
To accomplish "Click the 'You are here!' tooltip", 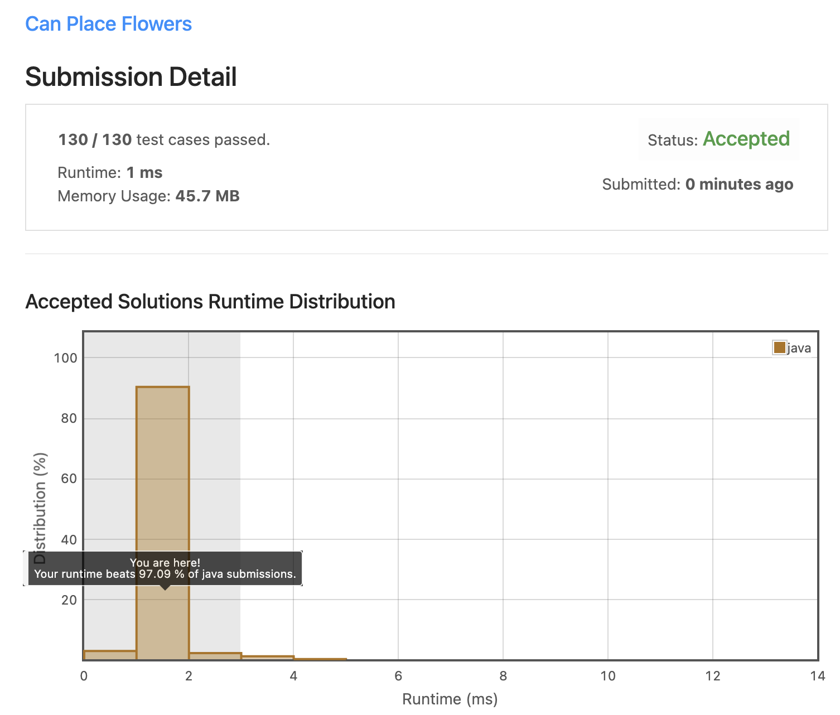I will (165, 568).
